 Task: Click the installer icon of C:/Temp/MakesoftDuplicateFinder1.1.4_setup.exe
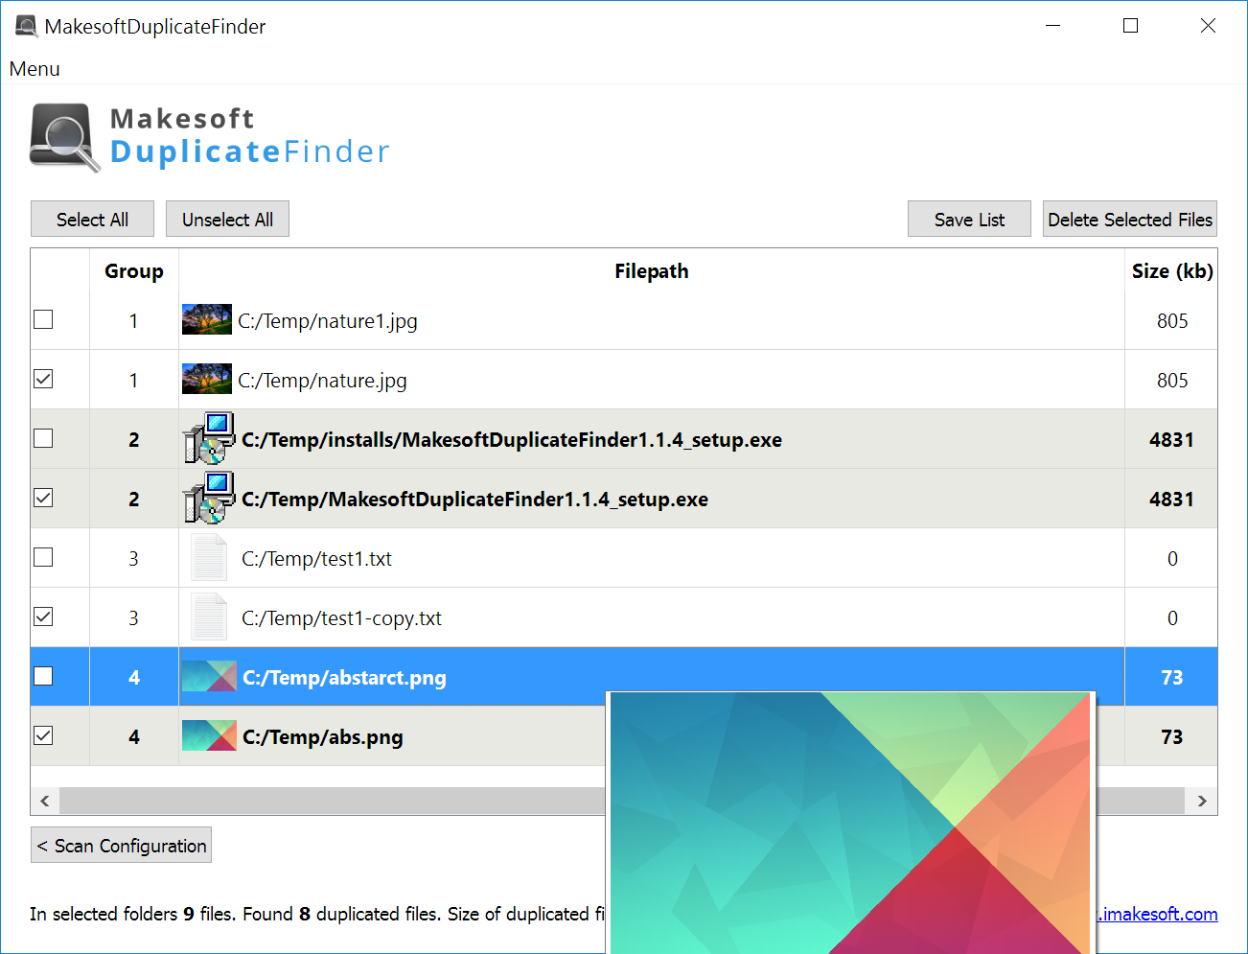[x=209, y=499]
